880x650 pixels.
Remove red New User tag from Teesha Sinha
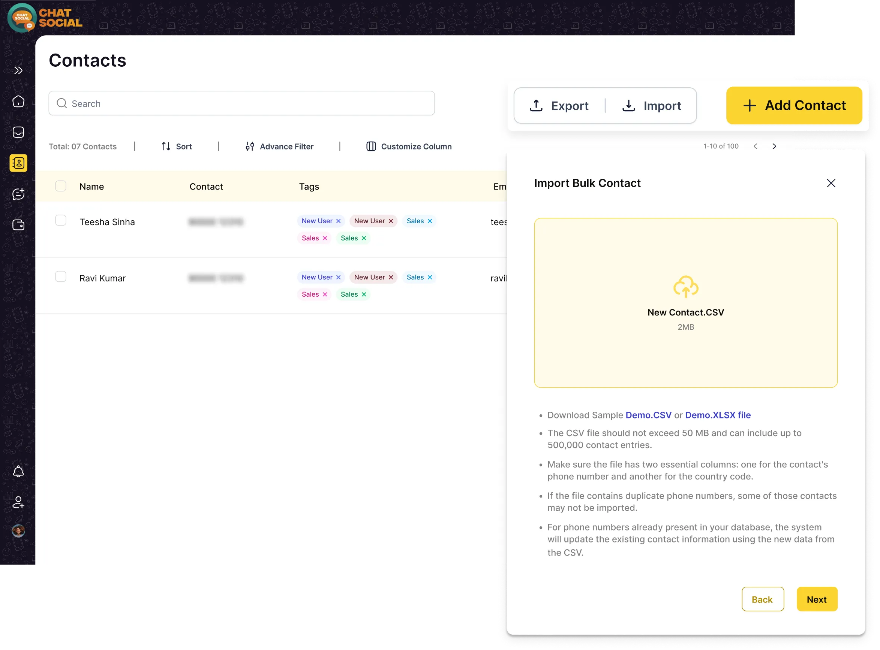coord(391,221)
